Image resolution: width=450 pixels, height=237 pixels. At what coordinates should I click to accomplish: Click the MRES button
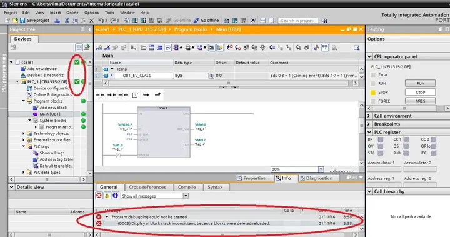click(x=420, y=101)
